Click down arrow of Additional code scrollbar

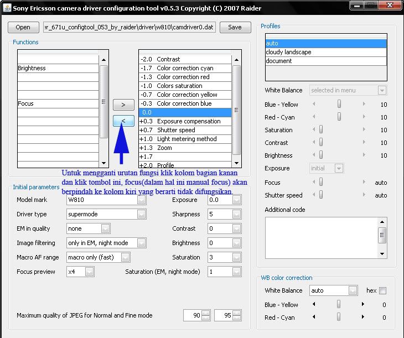382,254
